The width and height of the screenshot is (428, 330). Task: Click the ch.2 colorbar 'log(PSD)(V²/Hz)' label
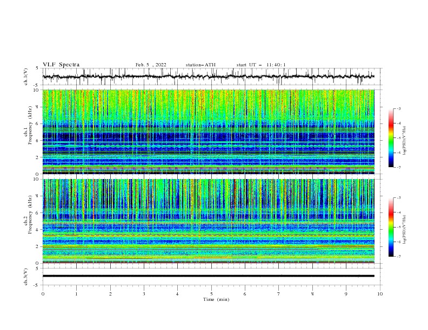405,229
